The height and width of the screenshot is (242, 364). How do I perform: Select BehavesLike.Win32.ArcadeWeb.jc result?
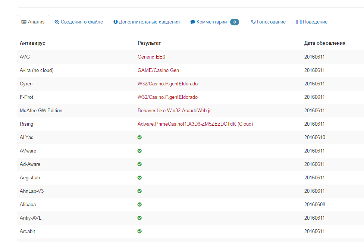click(174, 111)
